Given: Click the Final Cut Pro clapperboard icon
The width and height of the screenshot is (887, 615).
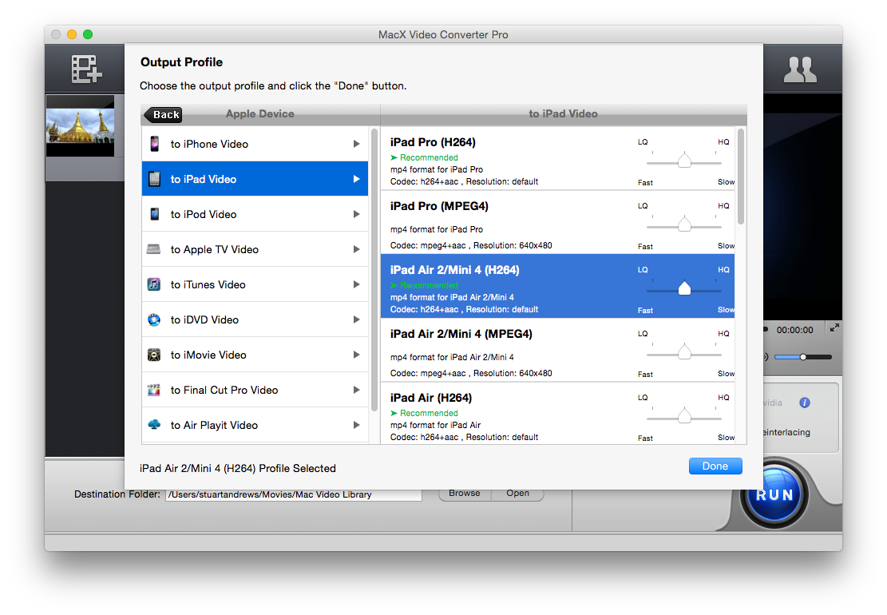Looking at the screenshot, I should click(x=154, y=390).
